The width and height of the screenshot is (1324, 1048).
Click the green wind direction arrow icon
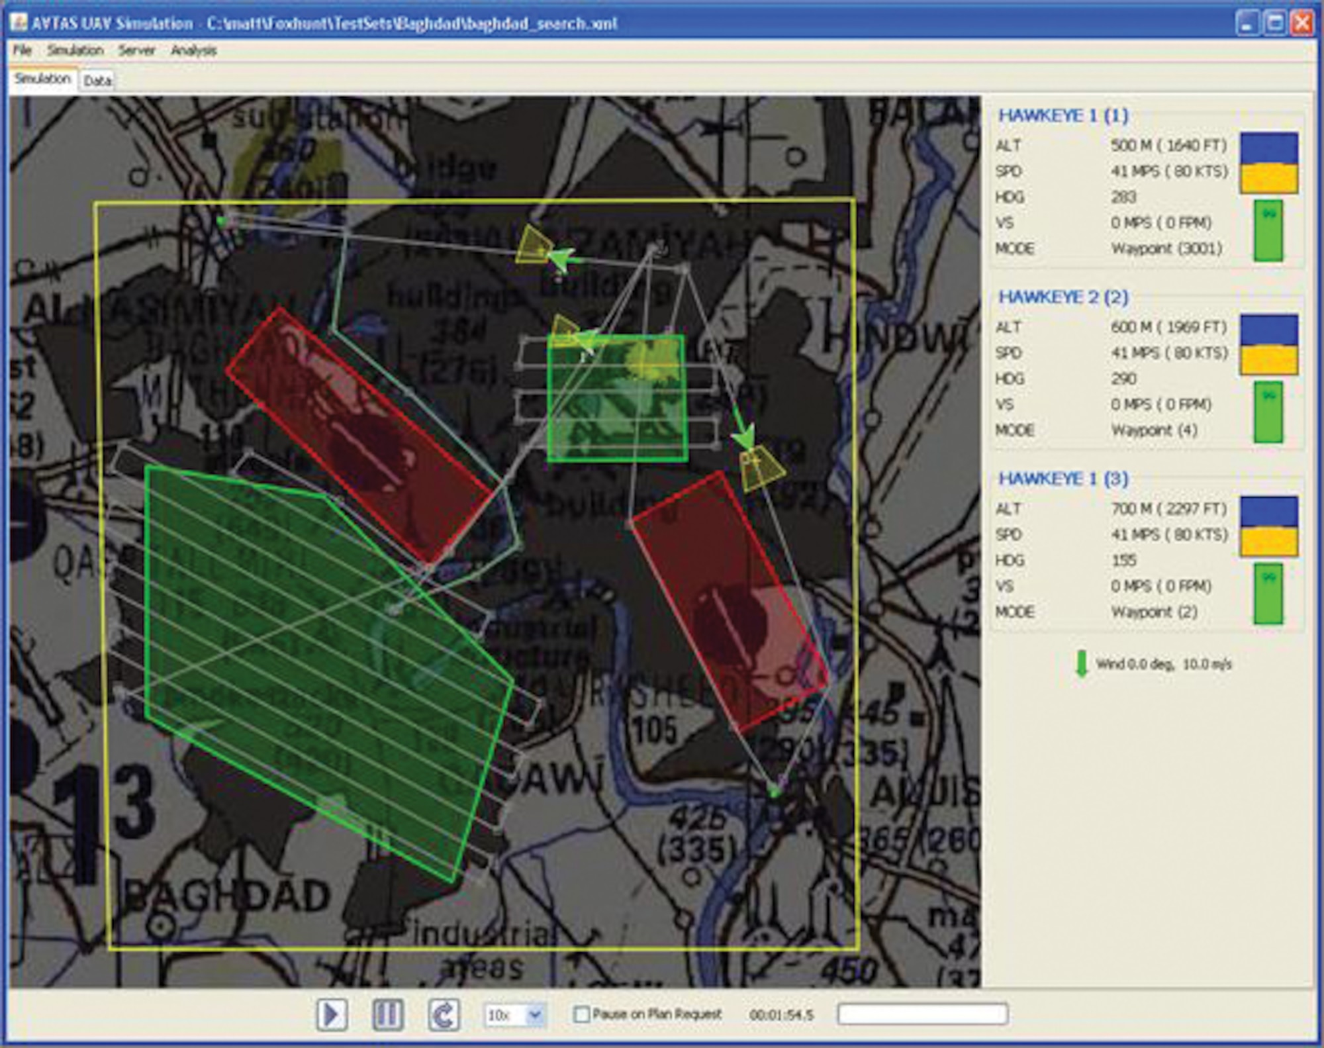1082,663
